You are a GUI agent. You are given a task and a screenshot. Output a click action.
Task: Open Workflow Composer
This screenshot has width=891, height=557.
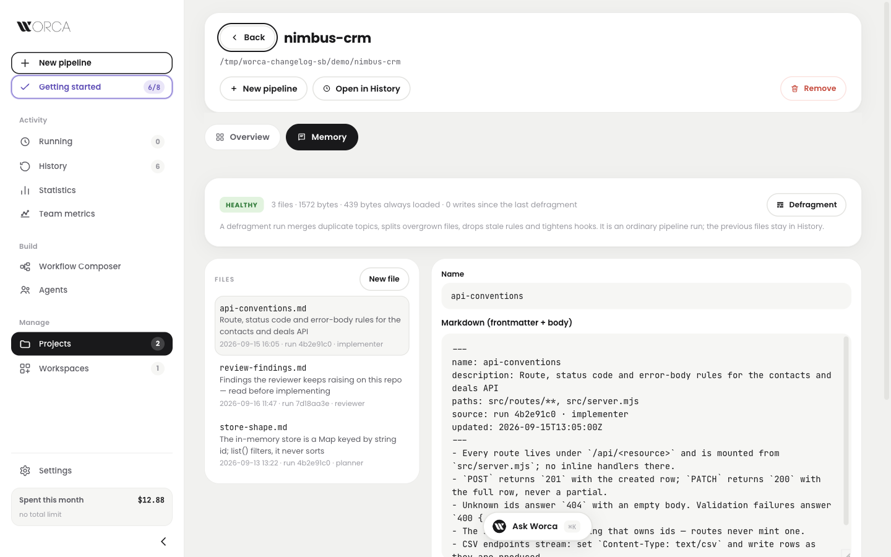click(92, 267)
